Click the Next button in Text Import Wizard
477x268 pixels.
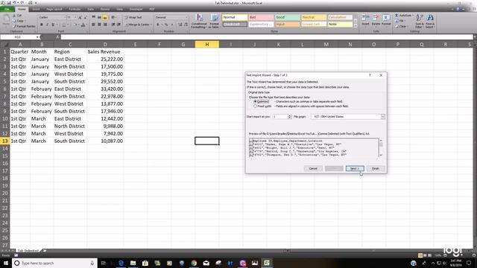355,168
